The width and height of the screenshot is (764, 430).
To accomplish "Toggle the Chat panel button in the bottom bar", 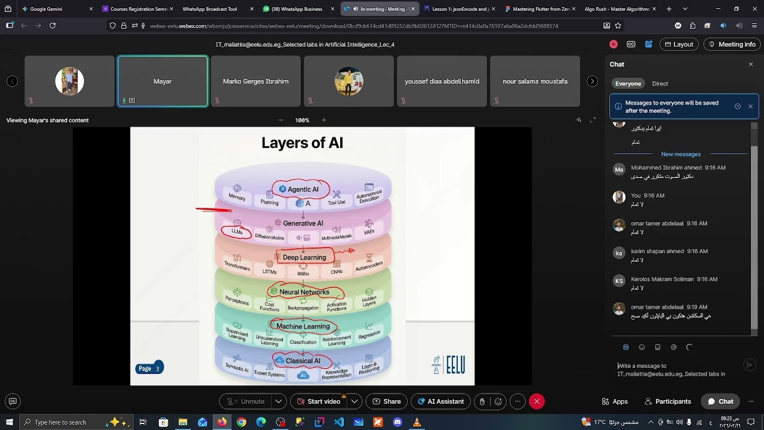I will pyautogui.click(x=720, y=401).
